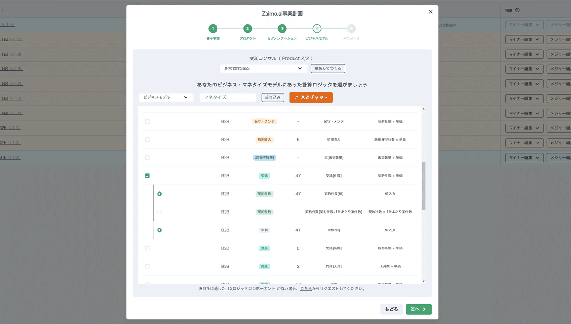Screen dimensions: 571x324
Task: Open the (仮) (v 1.3) plan link
Action: [12, 69]
